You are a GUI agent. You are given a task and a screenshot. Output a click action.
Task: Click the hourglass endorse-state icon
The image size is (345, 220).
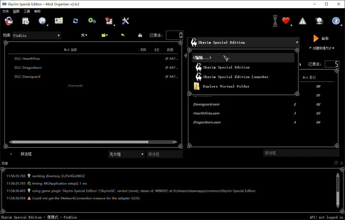(x=275, y=21)
